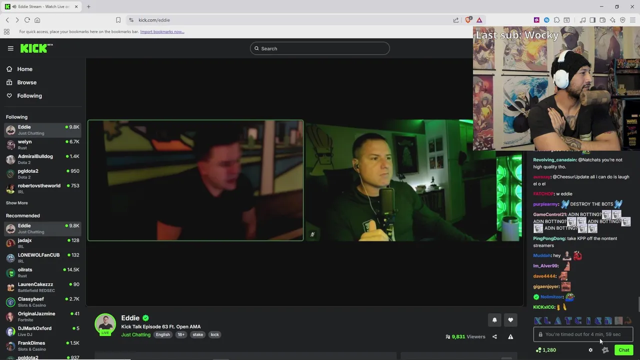The width and height of the screenshot is (640, 360).
Task: Open browser main menu
Action: [x=632, y=20]
